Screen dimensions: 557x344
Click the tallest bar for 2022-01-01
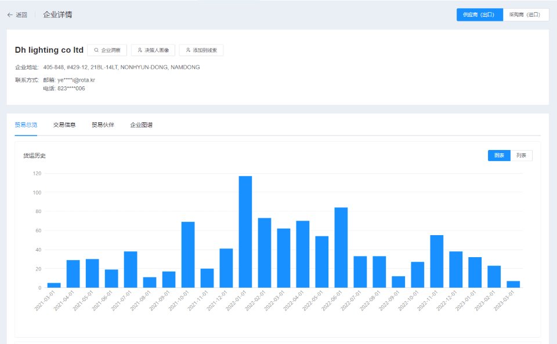pyautogui.click(x=245, y=232)
